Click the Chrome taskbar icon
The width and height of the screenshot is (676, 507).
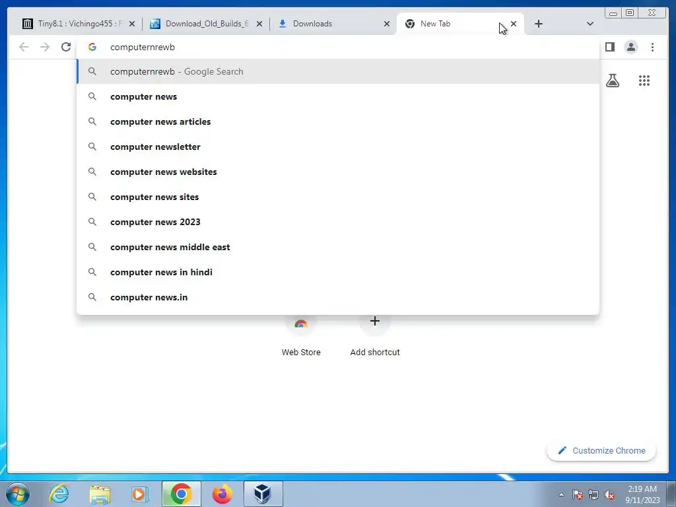pos(181,494)
